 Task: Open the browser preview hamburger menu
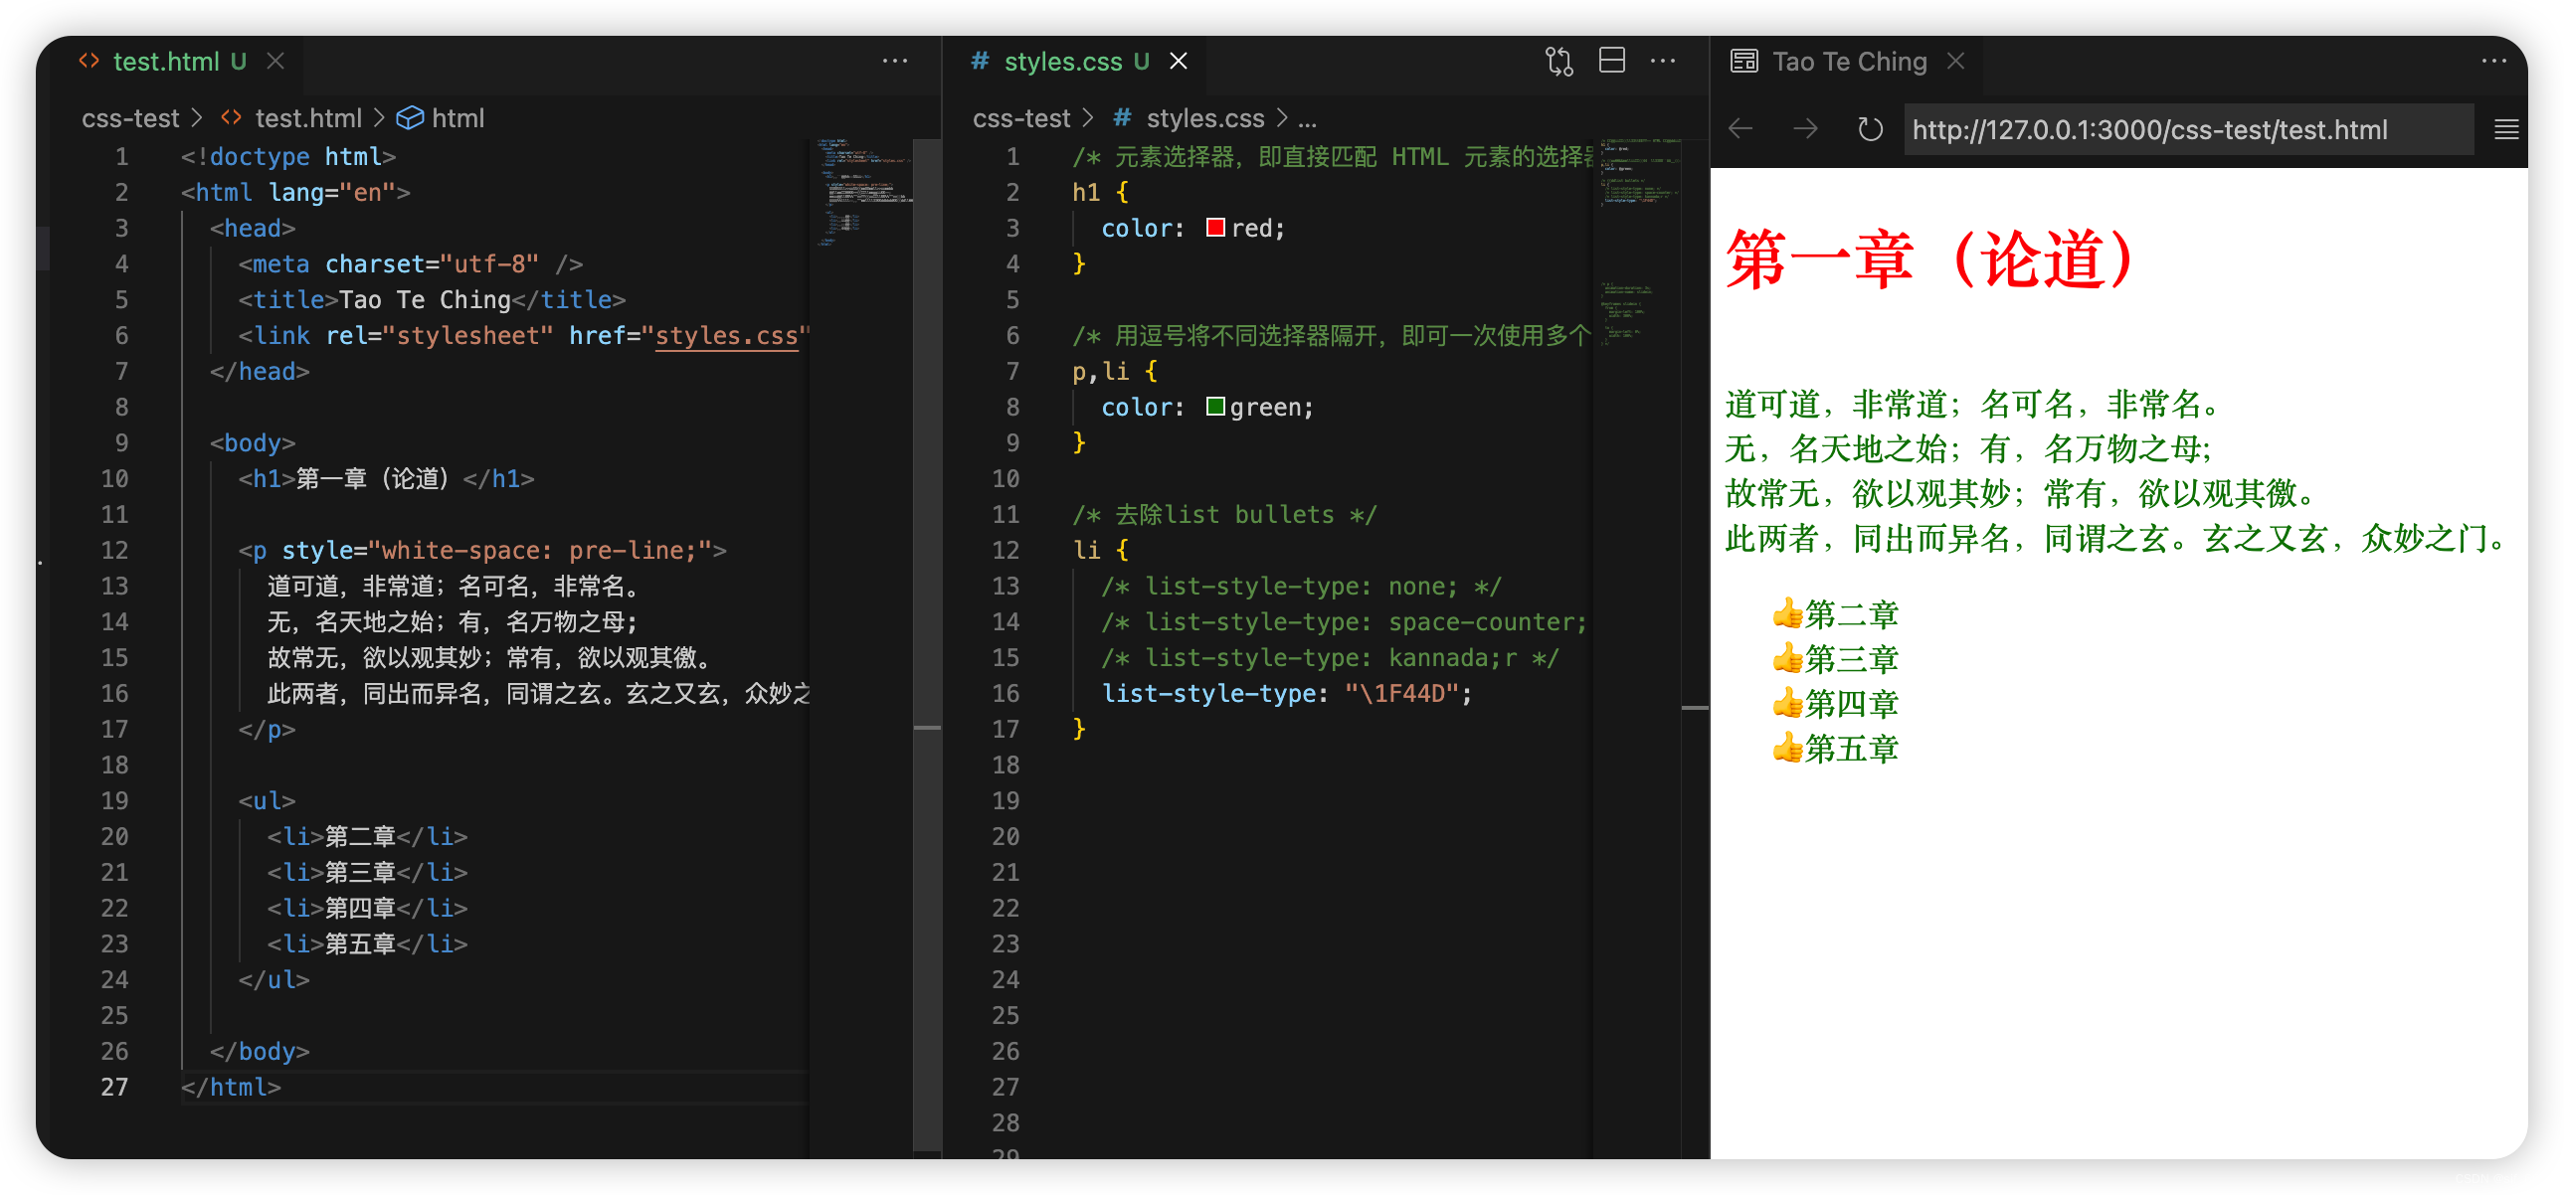[2505, 129]
